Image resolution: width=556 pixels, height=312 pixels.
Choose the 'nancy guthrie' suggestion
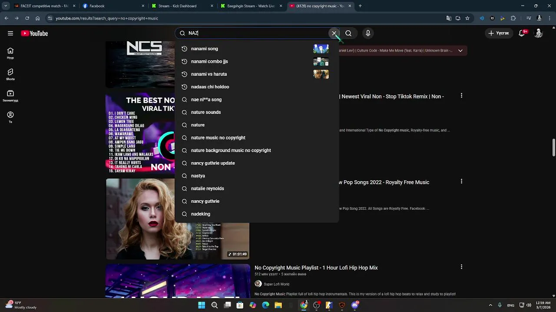[256, 201]
